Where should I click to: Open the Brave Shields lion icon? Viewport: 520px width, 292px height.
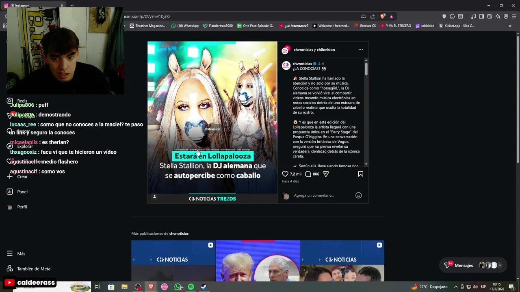(382, 17)
